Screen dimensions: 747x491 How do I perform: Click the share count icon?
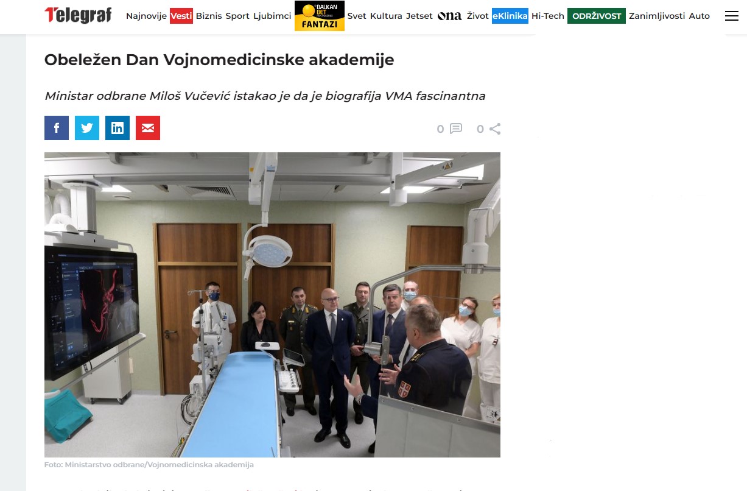coord(495,129)
